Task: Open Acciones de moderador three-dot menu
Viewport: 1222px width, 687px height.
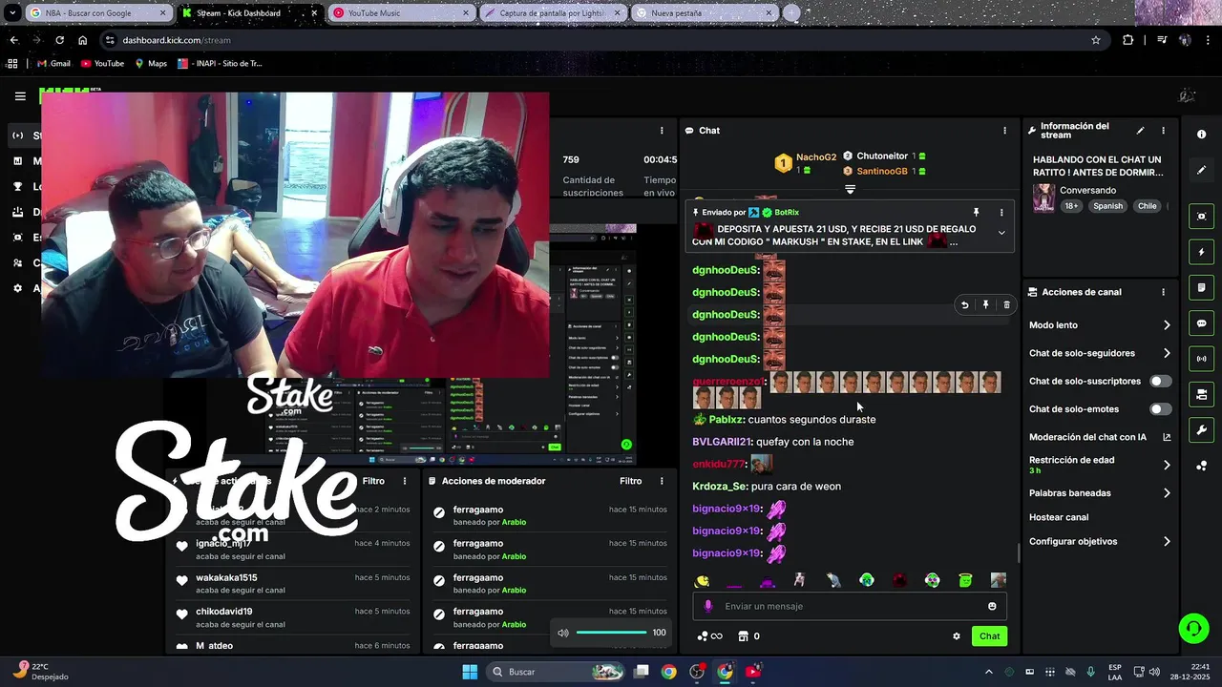Action: pos(662,481)
